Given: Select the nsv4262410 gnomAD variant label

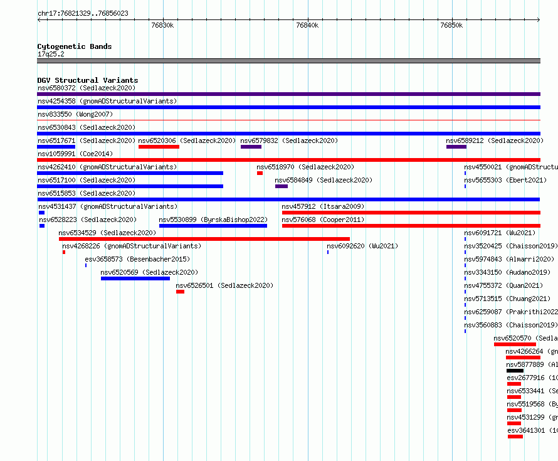Looking at the screenshot, I should [107, 167].
